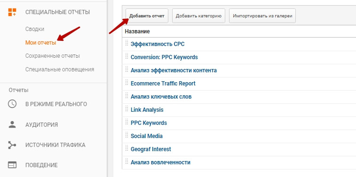Expand the СПЕЦИАЛЬНЫЕ ОТЧЕТЫ section

(57, 12)
